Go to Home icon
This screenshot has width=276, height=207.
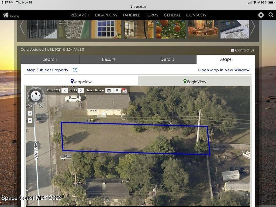(x=11, y=15)
